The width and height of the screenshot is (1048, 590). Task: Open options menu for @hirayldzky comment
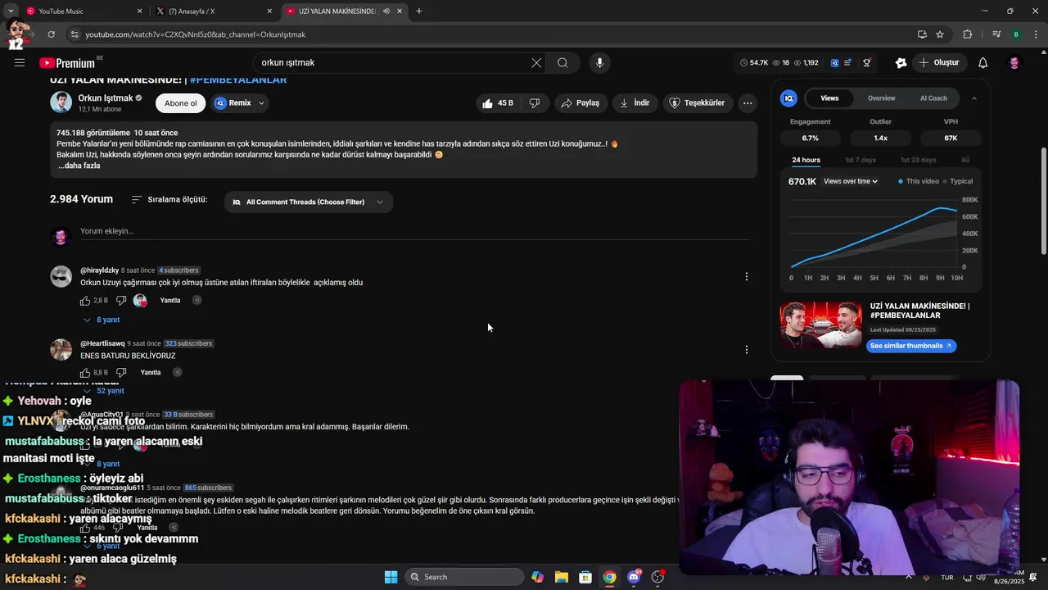point(746,277)
